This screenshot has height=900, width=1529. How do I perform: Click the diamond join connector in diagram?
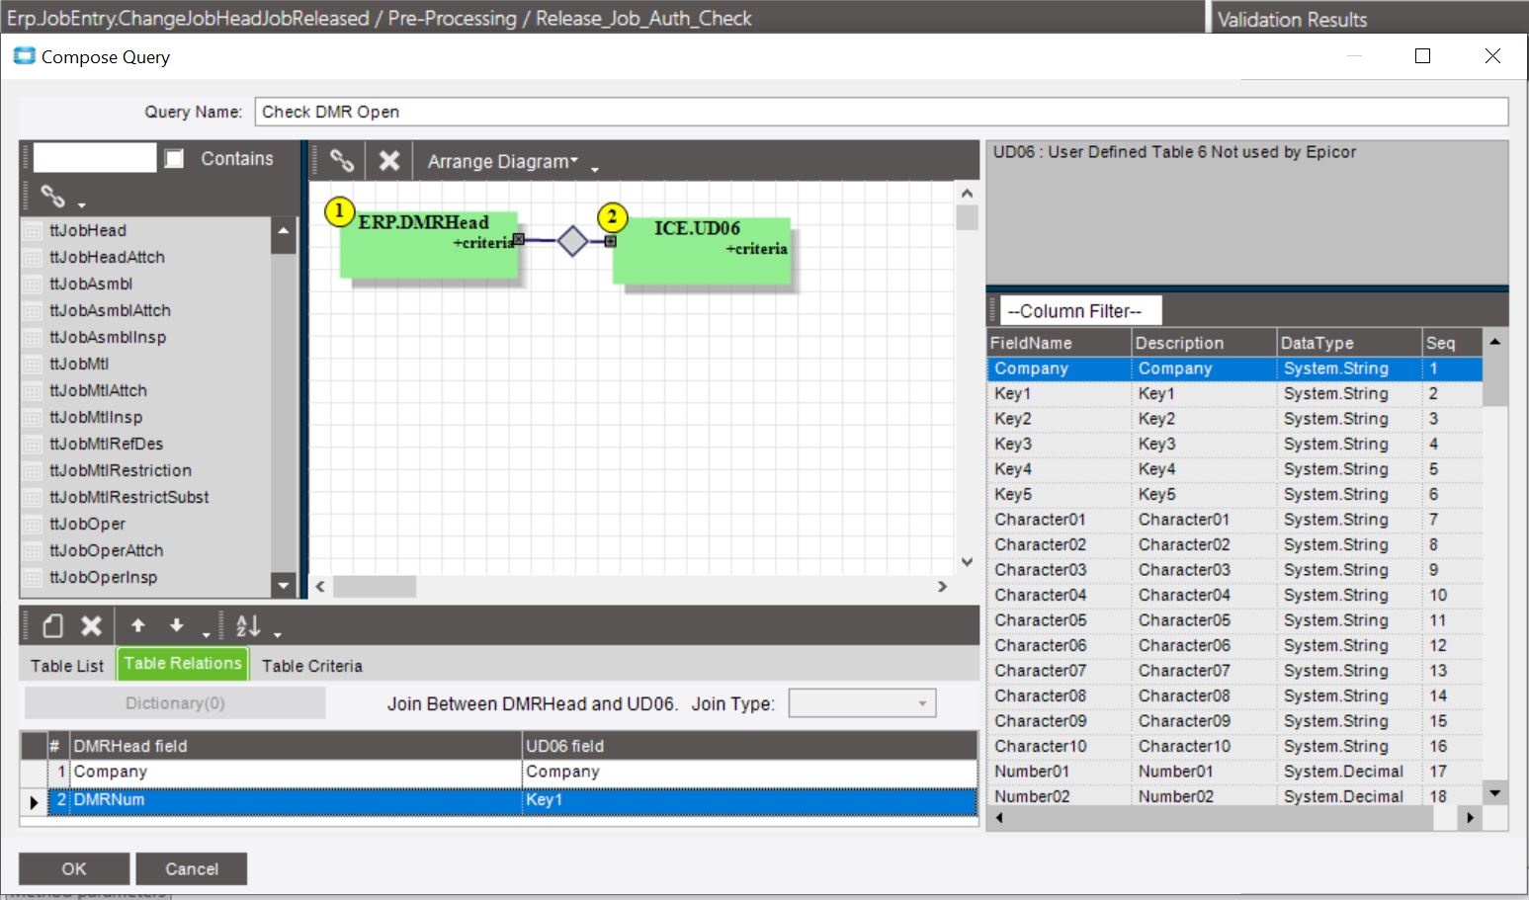[572, 241]
